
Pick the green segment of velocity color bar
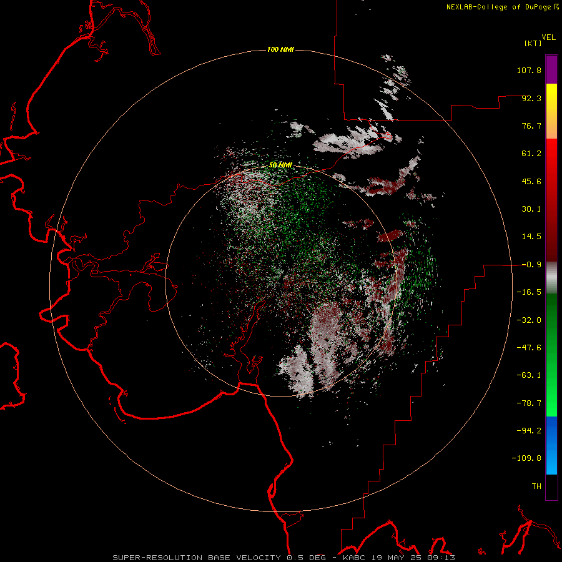click(551, 355)
